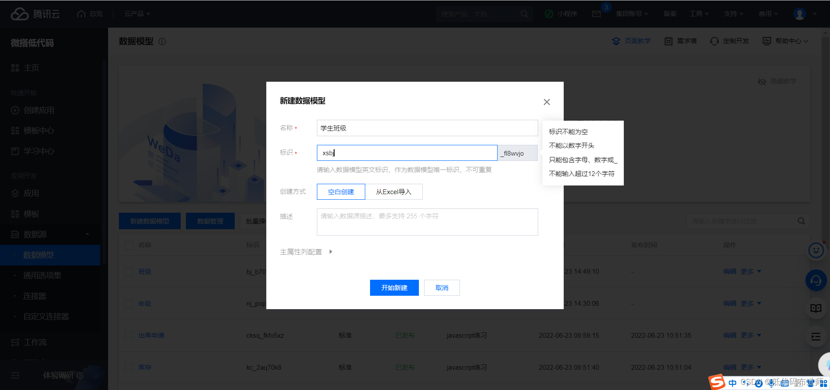Tick the checkbox for 库存 row

click(129, 367)
